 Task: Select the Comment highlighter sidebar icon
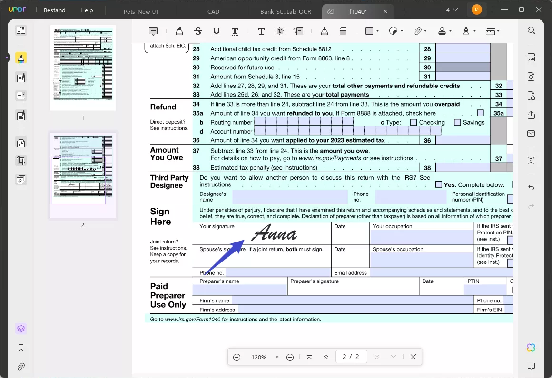(x=21, y=58)
